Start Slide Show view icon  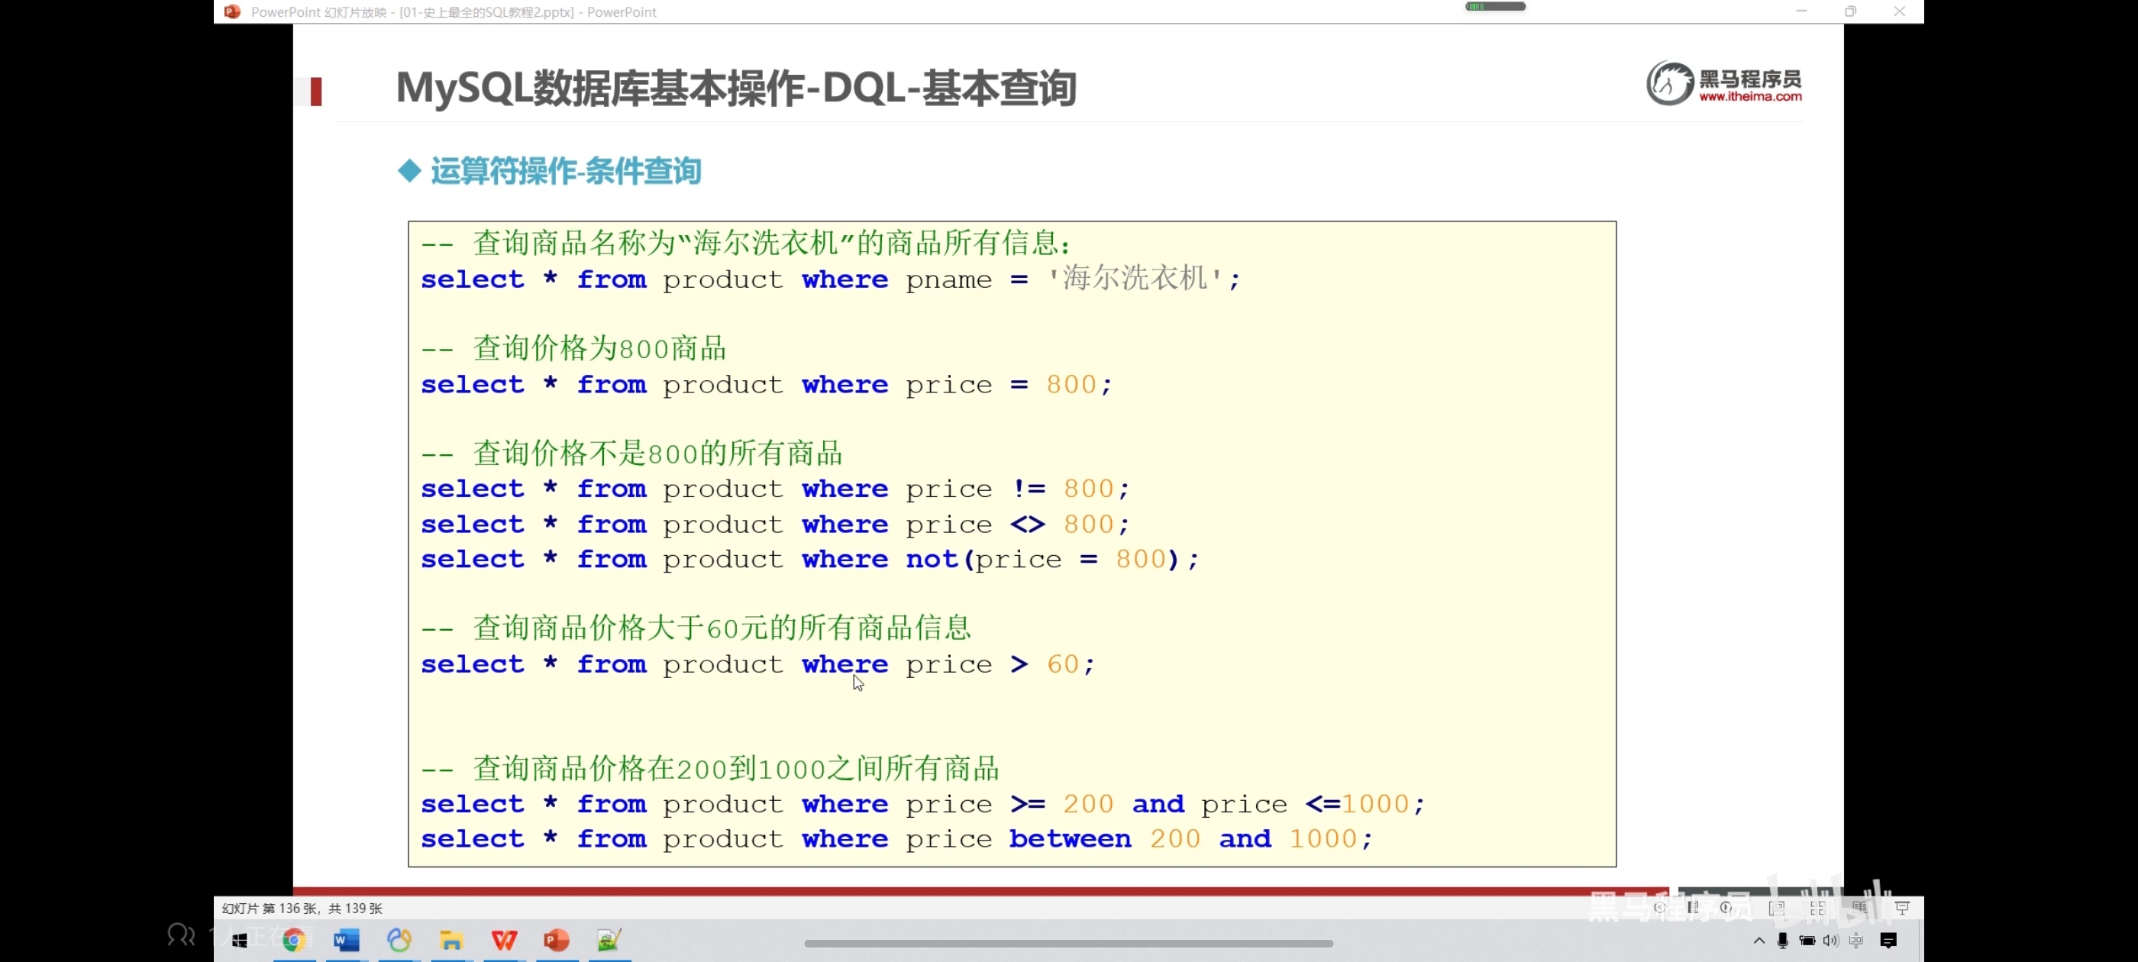tap(1902, 908)
